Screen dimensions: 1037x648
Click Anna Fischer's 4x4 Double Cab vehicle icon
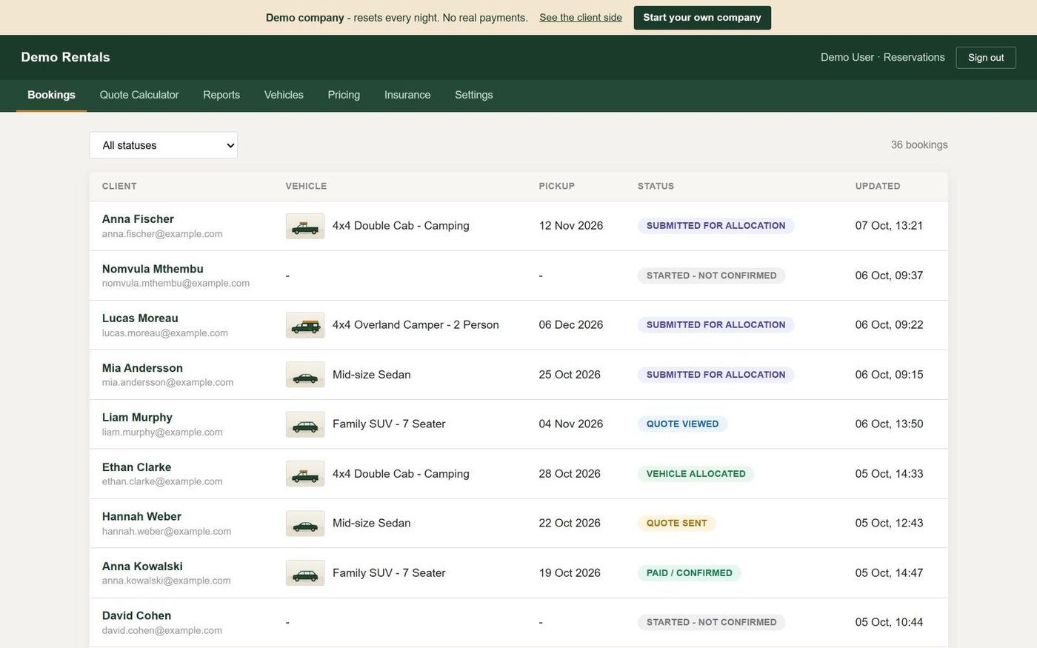(305, 226)
